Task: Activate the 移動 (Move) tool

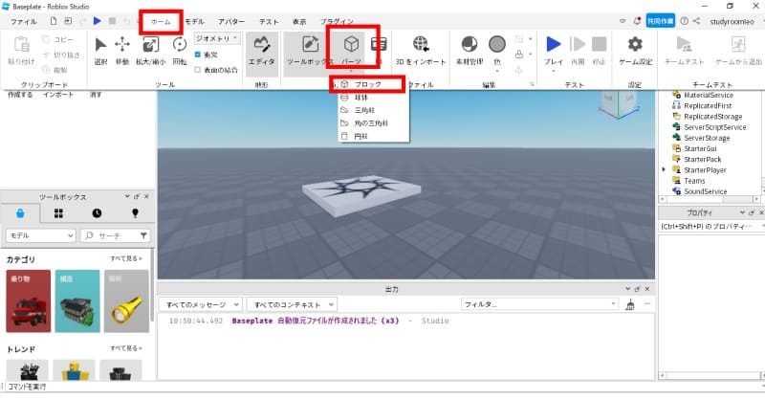Action: coord(122,51)
